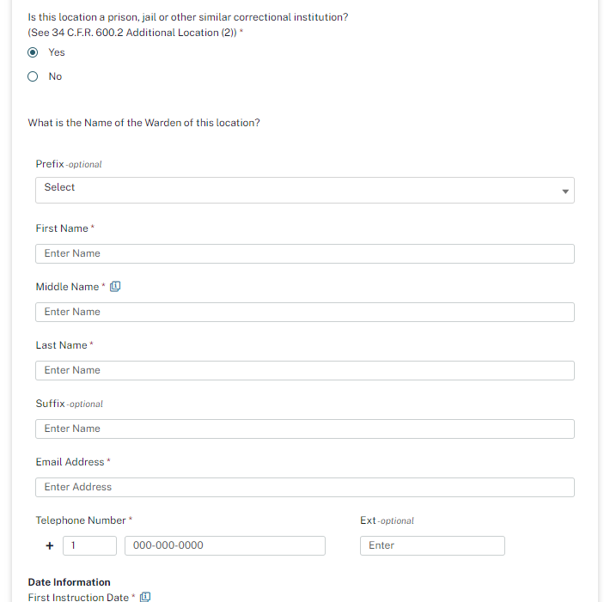This screenshot has height=602, width=604.
Task: Click the Email Address label
Action: point(70,462)
